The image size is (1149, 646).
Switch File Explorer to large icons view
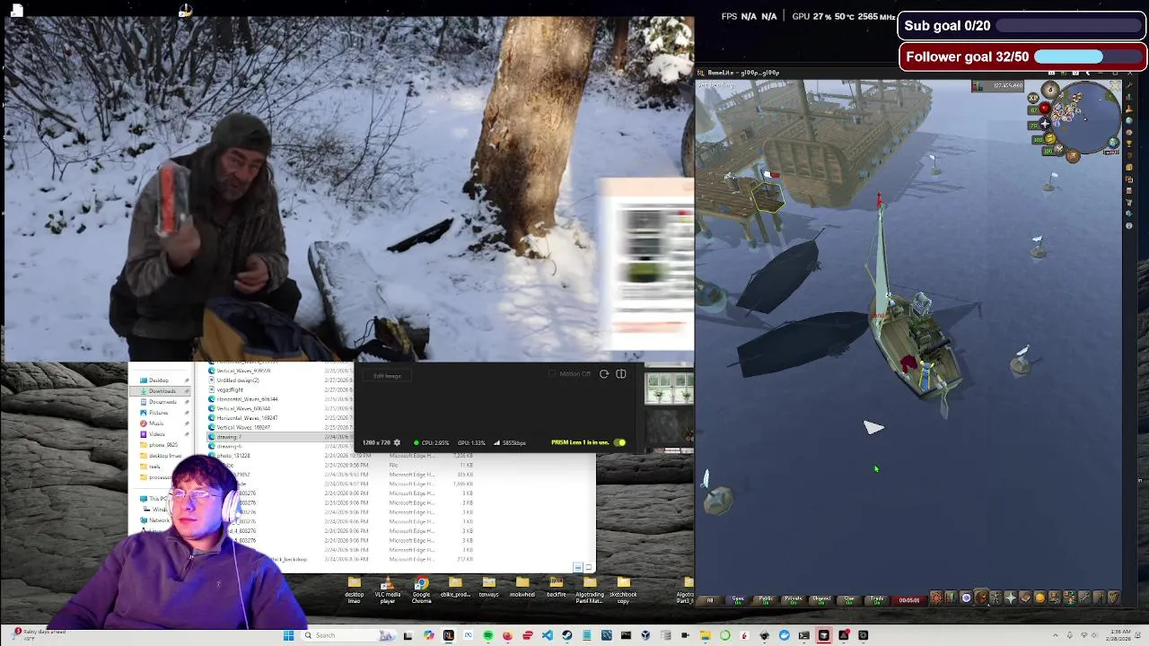tap(588, 567)
